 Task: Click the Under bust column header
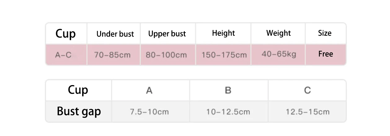click(115, 34)
